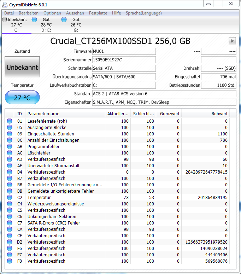Click status orb of Gemeldete unkorrigierbare Fehler row
The height and width of the screenshot is (274, 241).
(x=10, y=191)
